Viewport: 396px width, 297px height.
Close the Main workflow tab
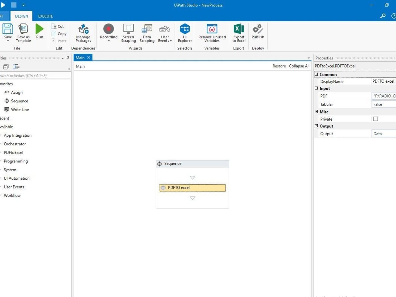pyautogui.click(x=89, y=58)
